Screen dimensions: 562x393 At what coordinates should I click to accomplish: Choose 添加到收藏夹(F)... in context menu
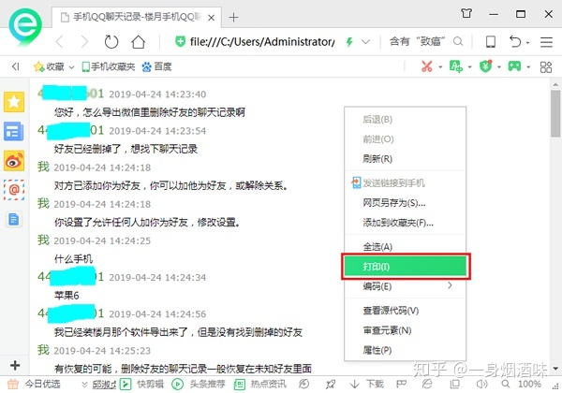pyautogui.click(x=406, y=223)
